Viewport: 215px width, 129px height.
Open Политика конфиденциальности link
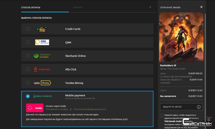[x=90, y=109]
